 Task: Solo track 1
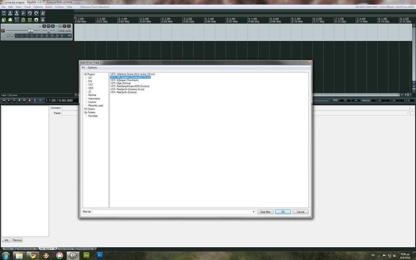pyautogui.click(x=68, y=26)
